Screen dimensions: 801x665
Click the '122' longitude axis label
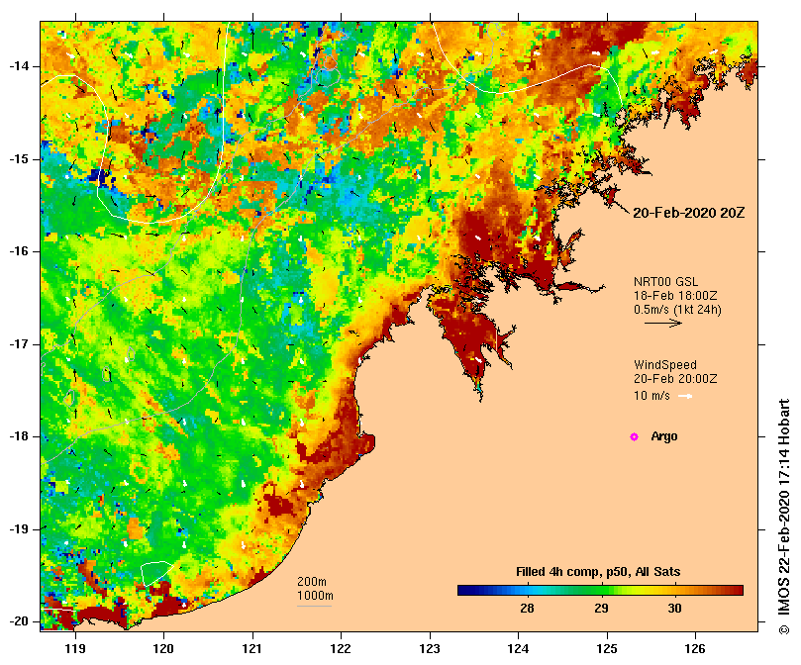point(341,648)
